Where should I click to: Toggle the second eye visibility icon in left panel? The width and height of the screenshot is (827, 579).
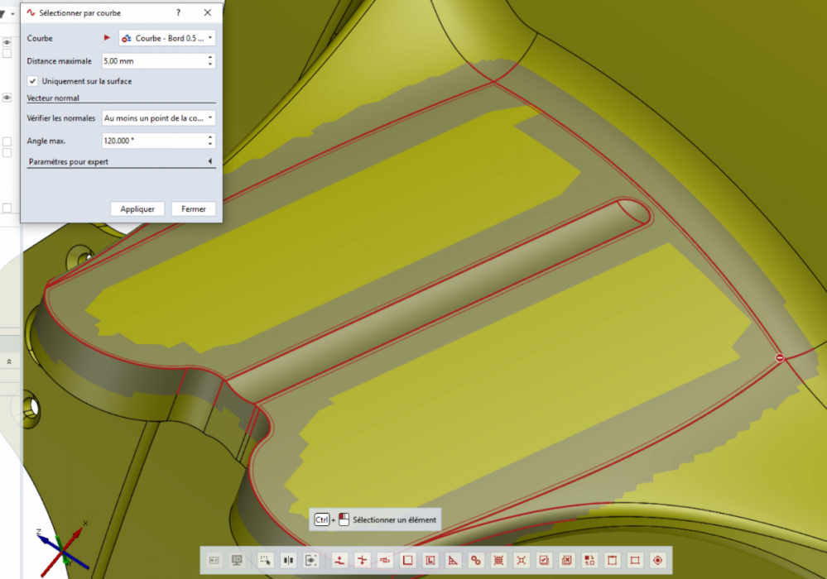pos(7,98)
